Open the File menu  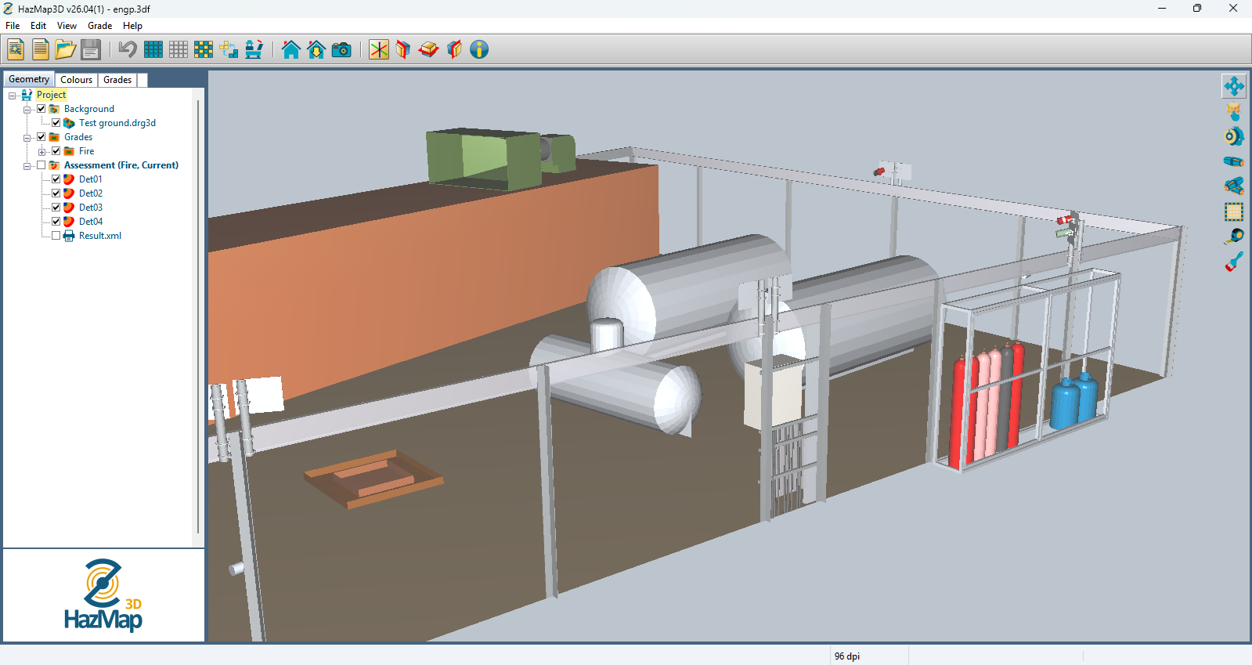click(13, 26)
